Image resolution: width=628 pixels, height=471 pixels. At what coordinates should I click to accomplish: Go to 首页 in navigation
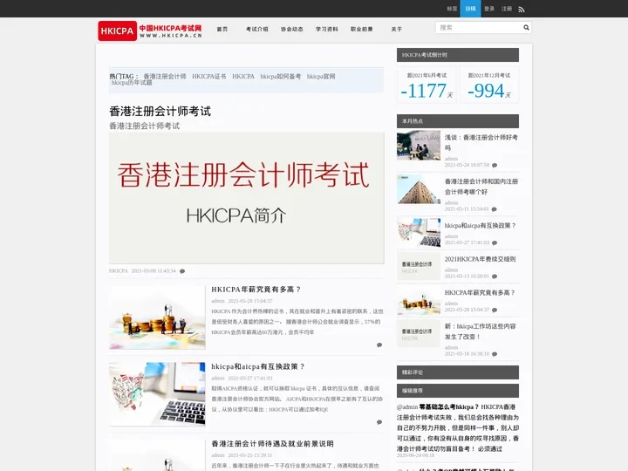pos(222,30)
